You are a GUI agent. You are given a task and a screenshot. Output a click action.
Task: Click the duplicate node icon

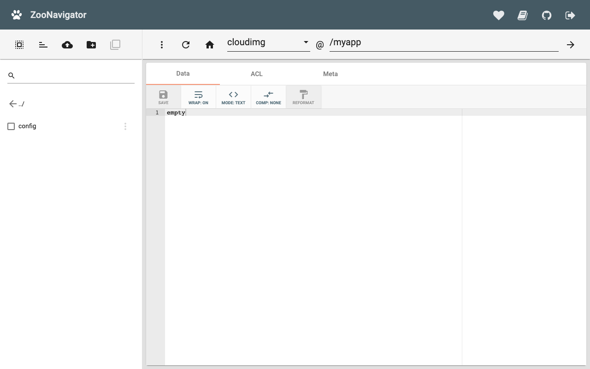(x=115, y=45)
